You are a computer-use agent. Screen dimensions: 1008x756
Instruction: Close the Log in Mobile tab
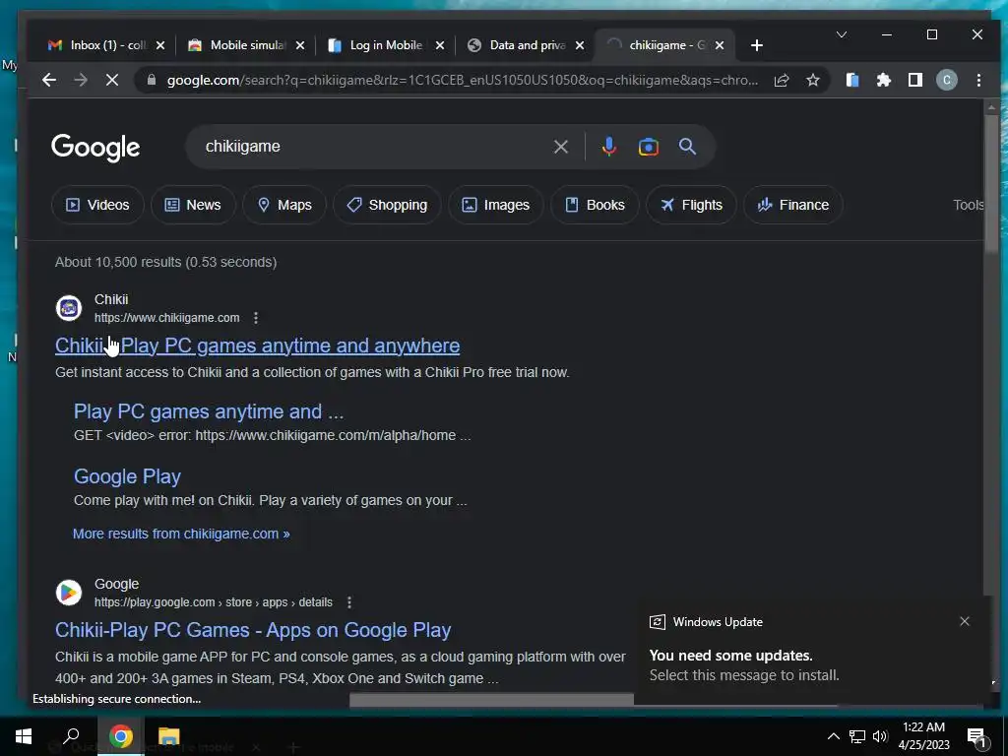(440, 45)
